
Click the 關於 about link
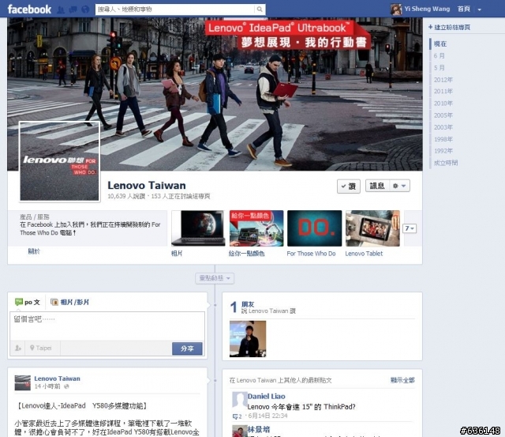coord(34,251)
